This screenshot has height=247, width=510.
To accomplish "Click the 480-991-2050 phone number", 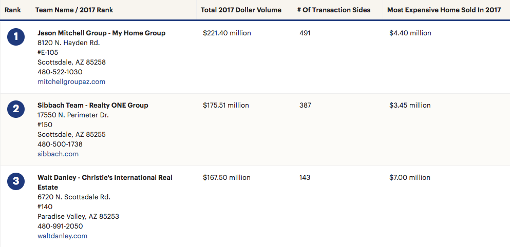I will click(x=60, y=227).
